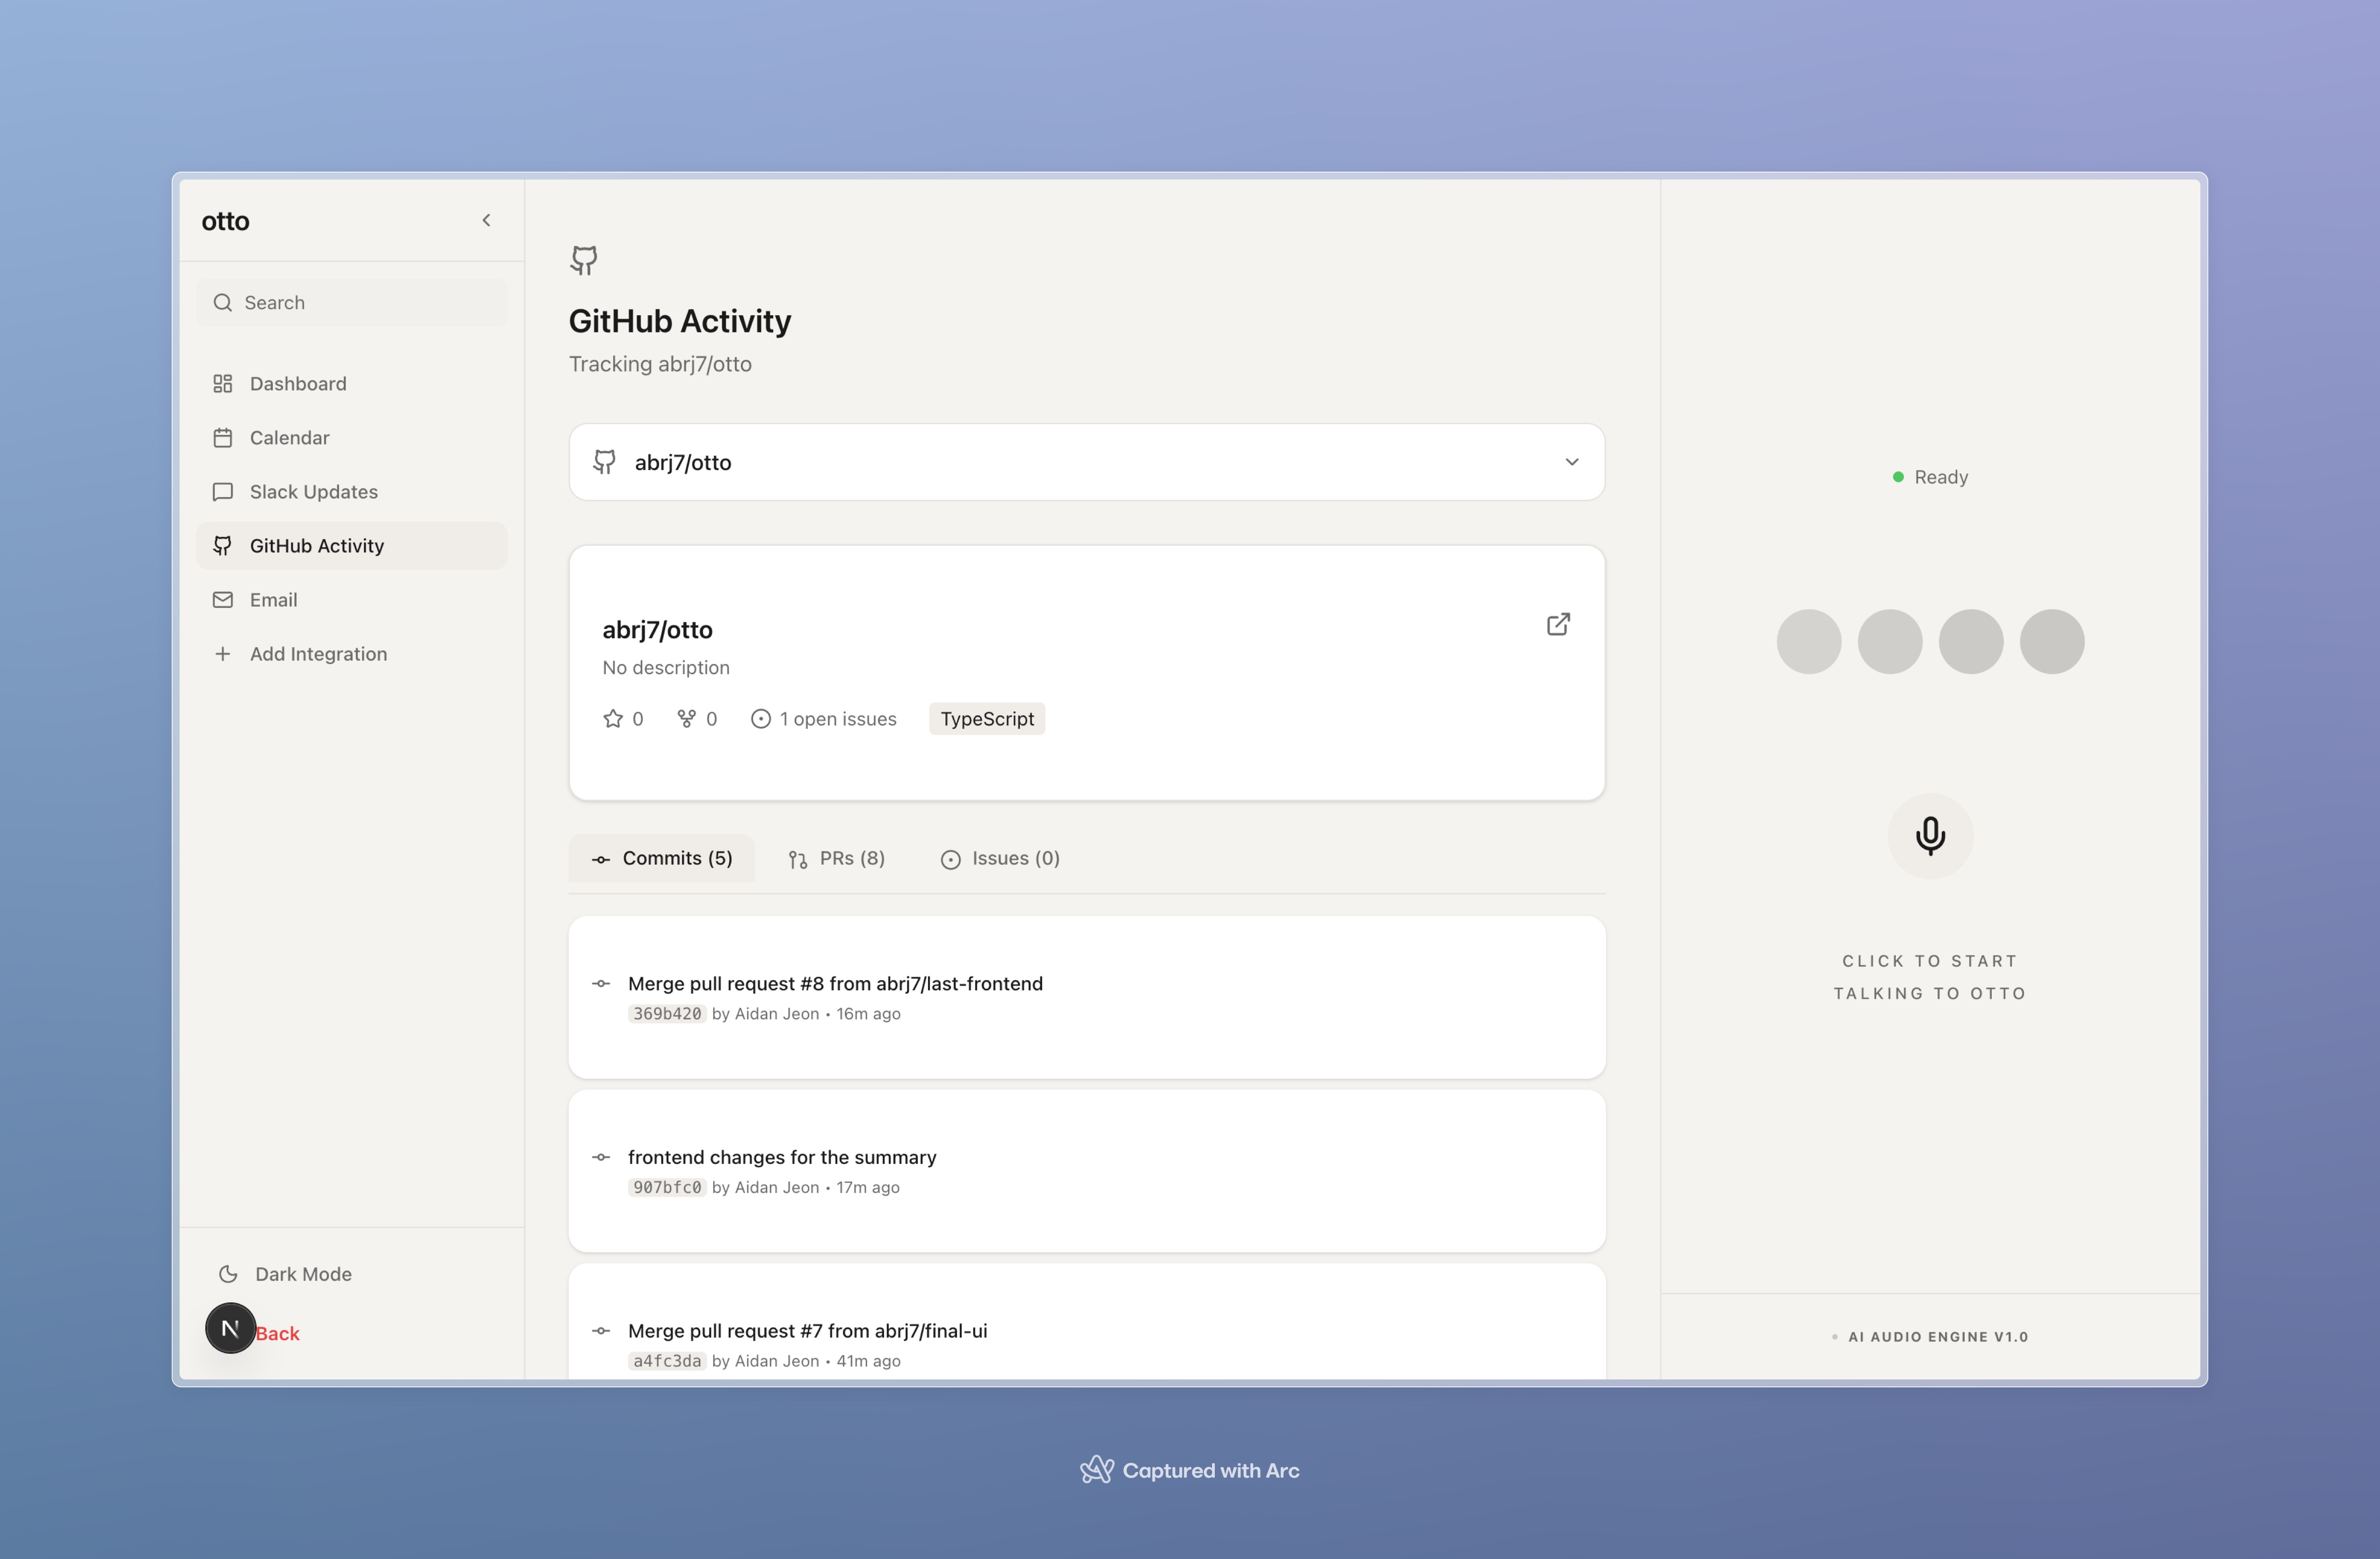The image size is (2380, 1559).
Task: Click the red Back link
Action: 278,1333
